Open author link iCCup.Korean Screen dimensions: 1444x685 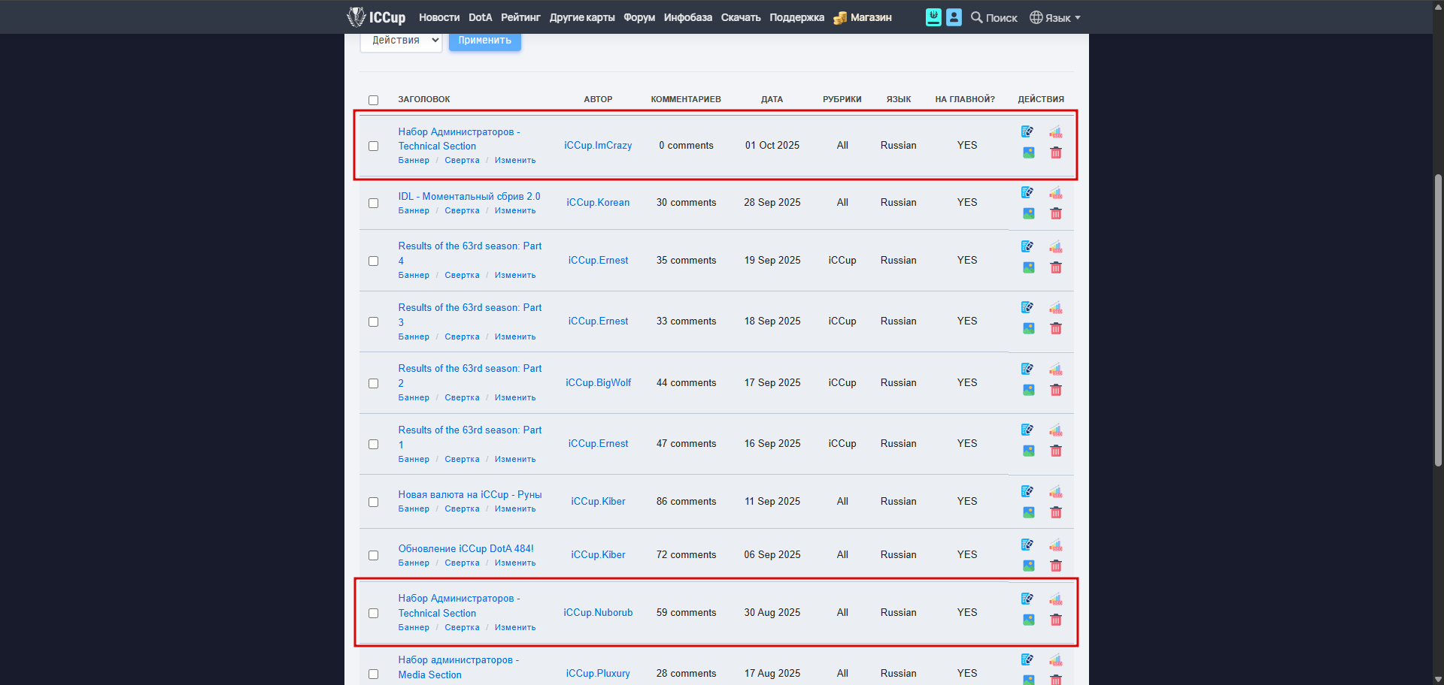tap(598, 203)
